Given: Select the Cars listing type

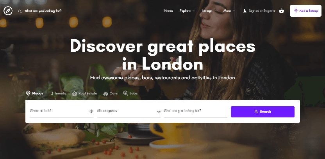Looking at the screenshot, I should pos(110,93).
